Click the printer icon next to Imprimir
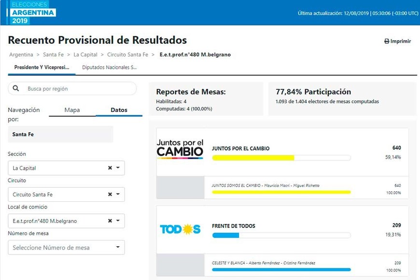The image size is (420, 280). [387, 42]
